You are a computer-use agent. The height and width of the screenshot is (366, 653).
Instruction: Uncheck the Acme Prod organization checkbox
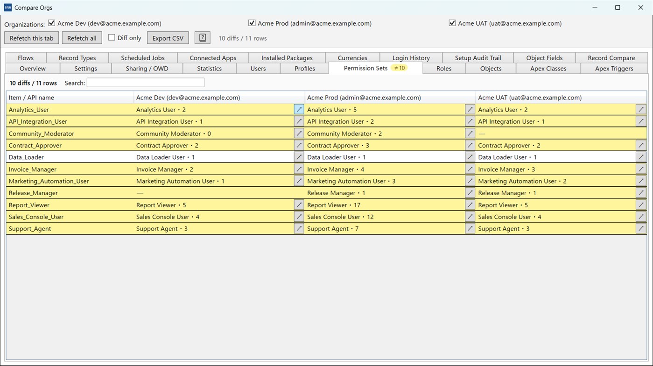[252, 23]
